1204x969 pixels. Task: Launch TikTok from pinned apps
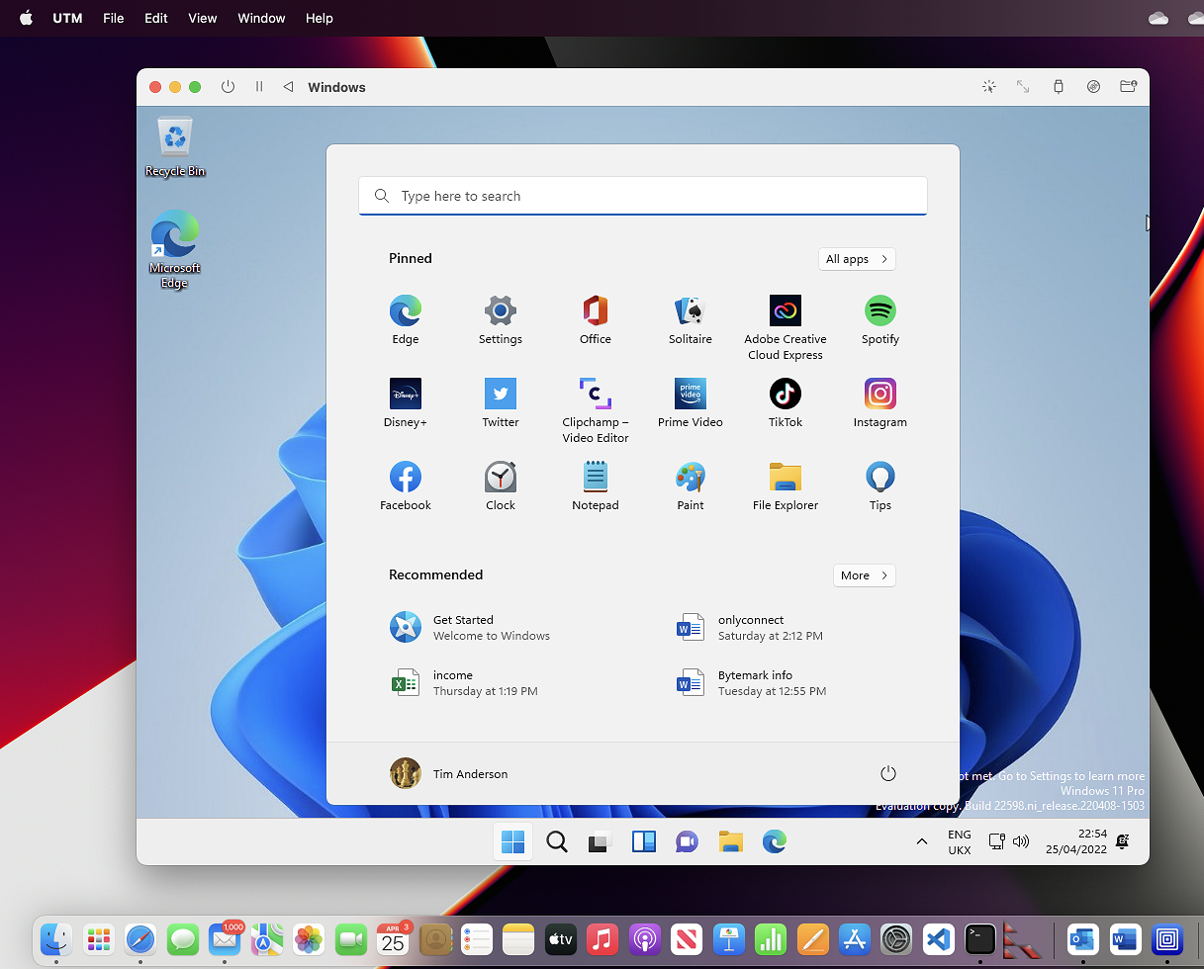click(x=786, y=395)
